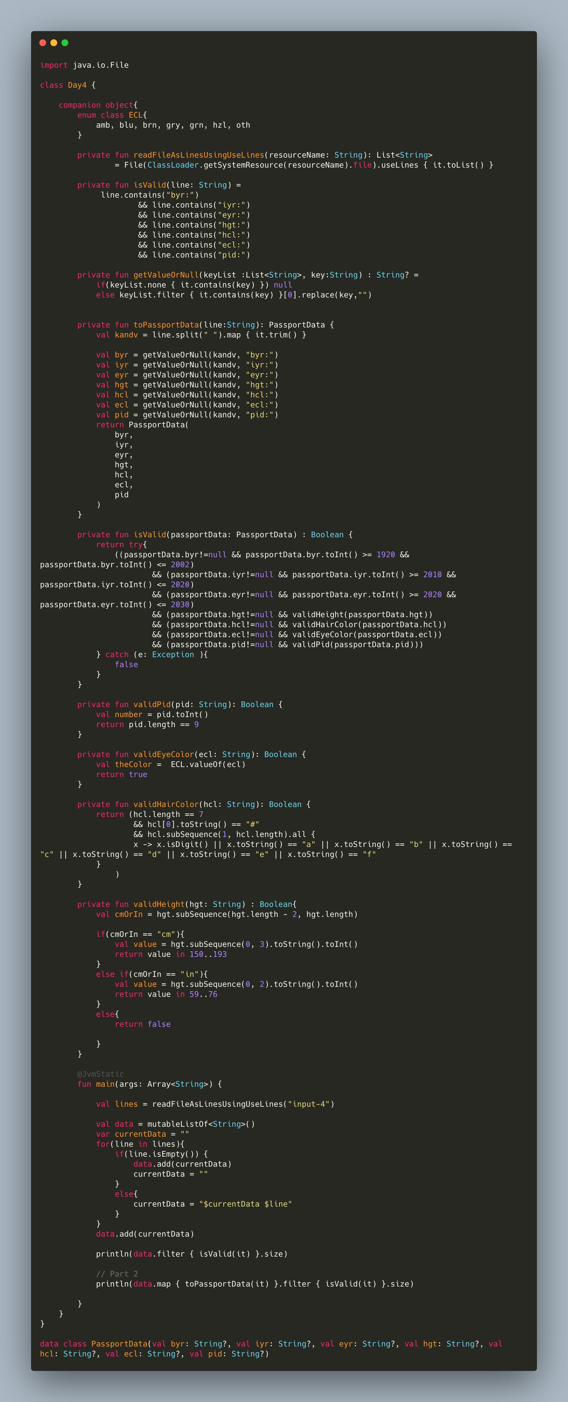This screenshot has height=1402, width=568.
Task: Select the 'import java.io.File' line
Action: (x=84, y=65)
